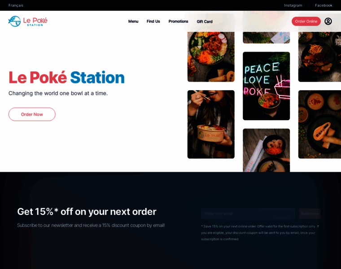Click the 'Get 15%* off' heading

click(x=87, y=212)
